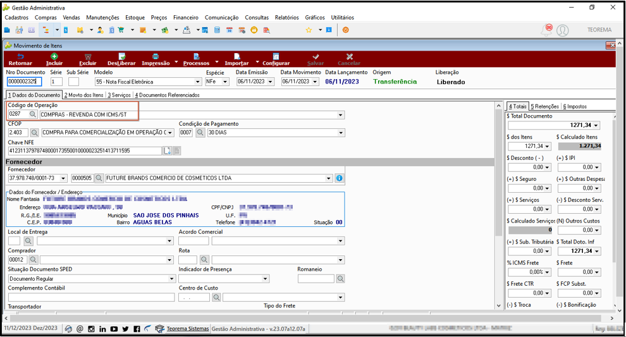Click the Nro Documento input field
Viewport: 626px width, 337px height.
(x=24, y=82)
